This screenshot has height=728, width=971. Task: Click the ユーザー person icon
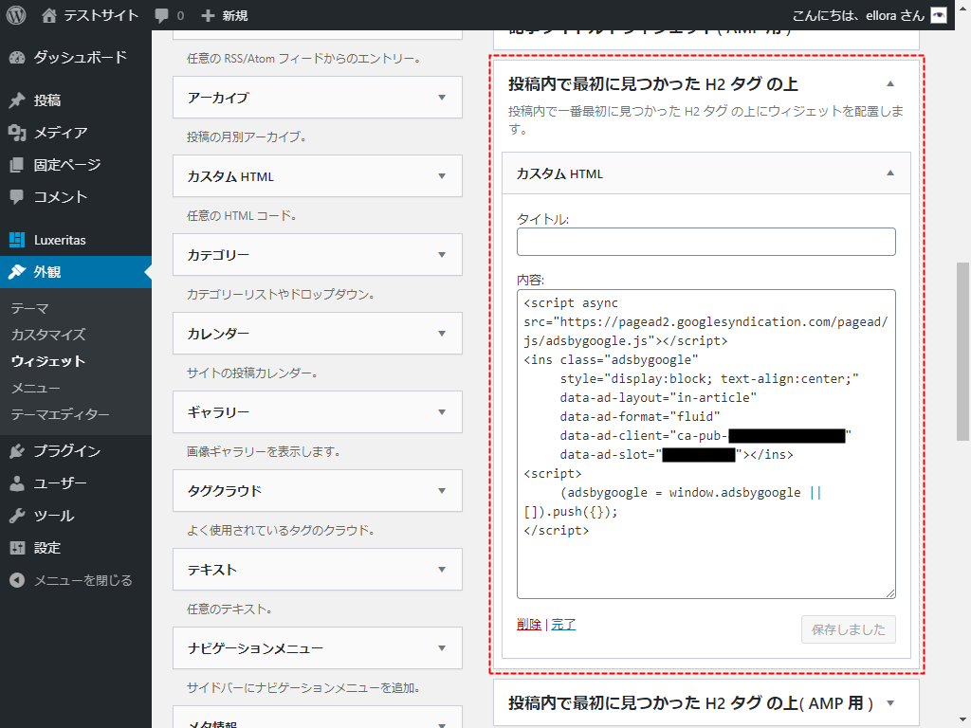point(17,483)
